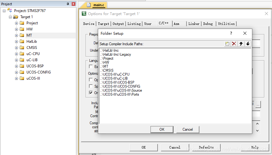Reset options with Defaults button

pos(206,147)
